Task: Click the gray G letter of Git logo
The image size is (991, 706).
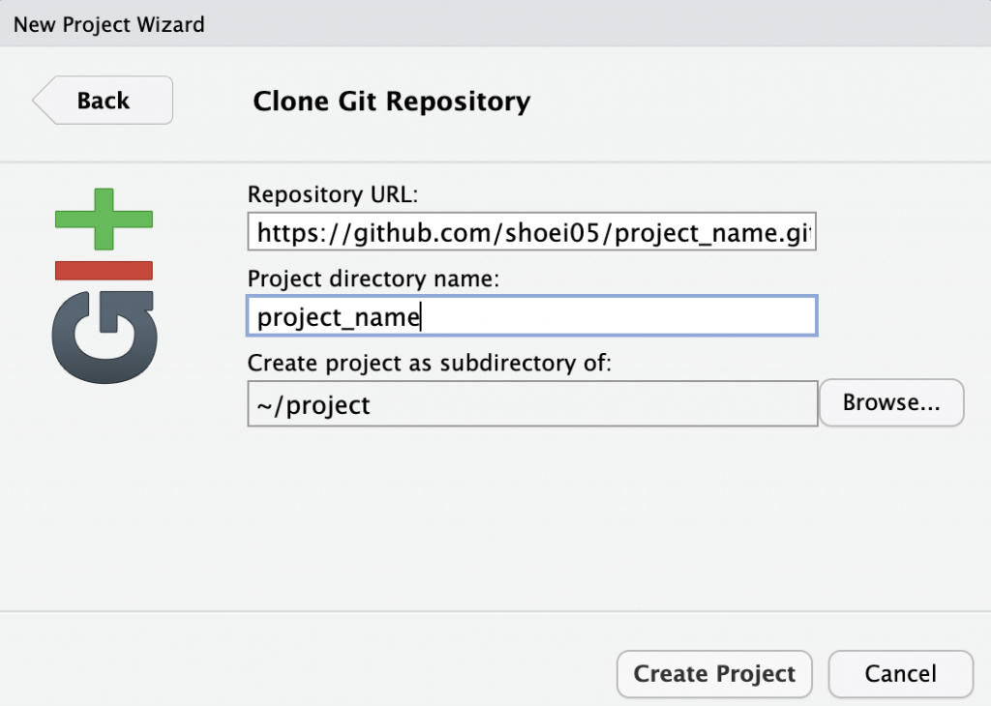Action: point(104,335)
